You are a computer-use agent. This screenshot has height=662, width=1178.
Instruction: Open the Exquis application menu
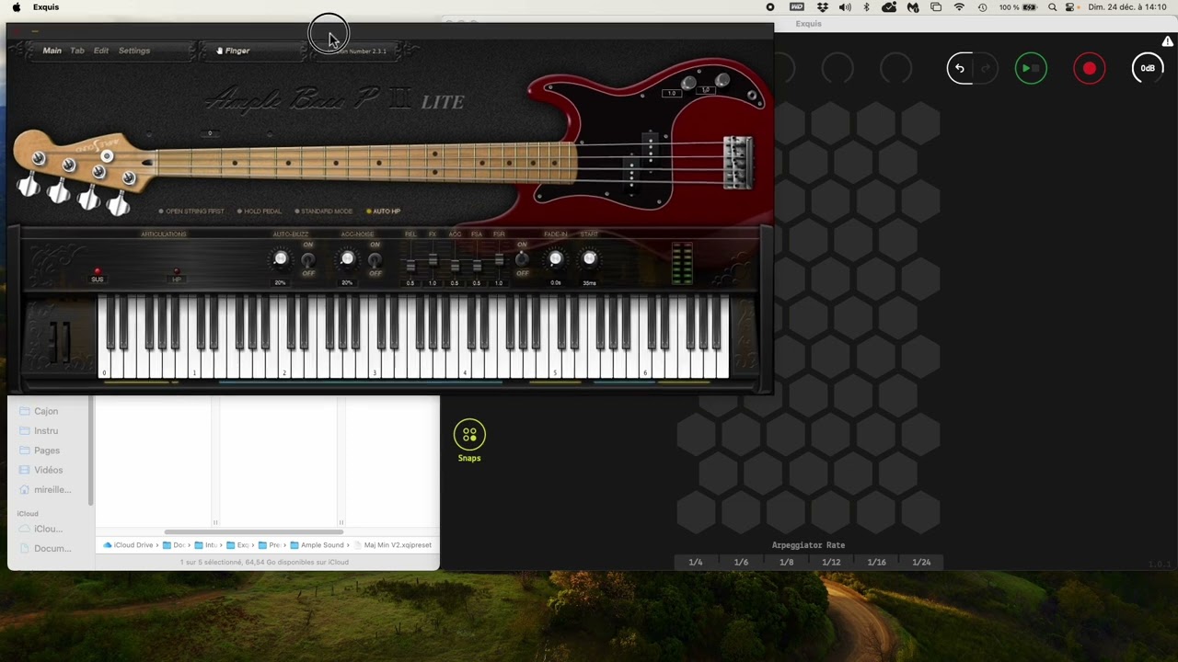tap(45, 7)
